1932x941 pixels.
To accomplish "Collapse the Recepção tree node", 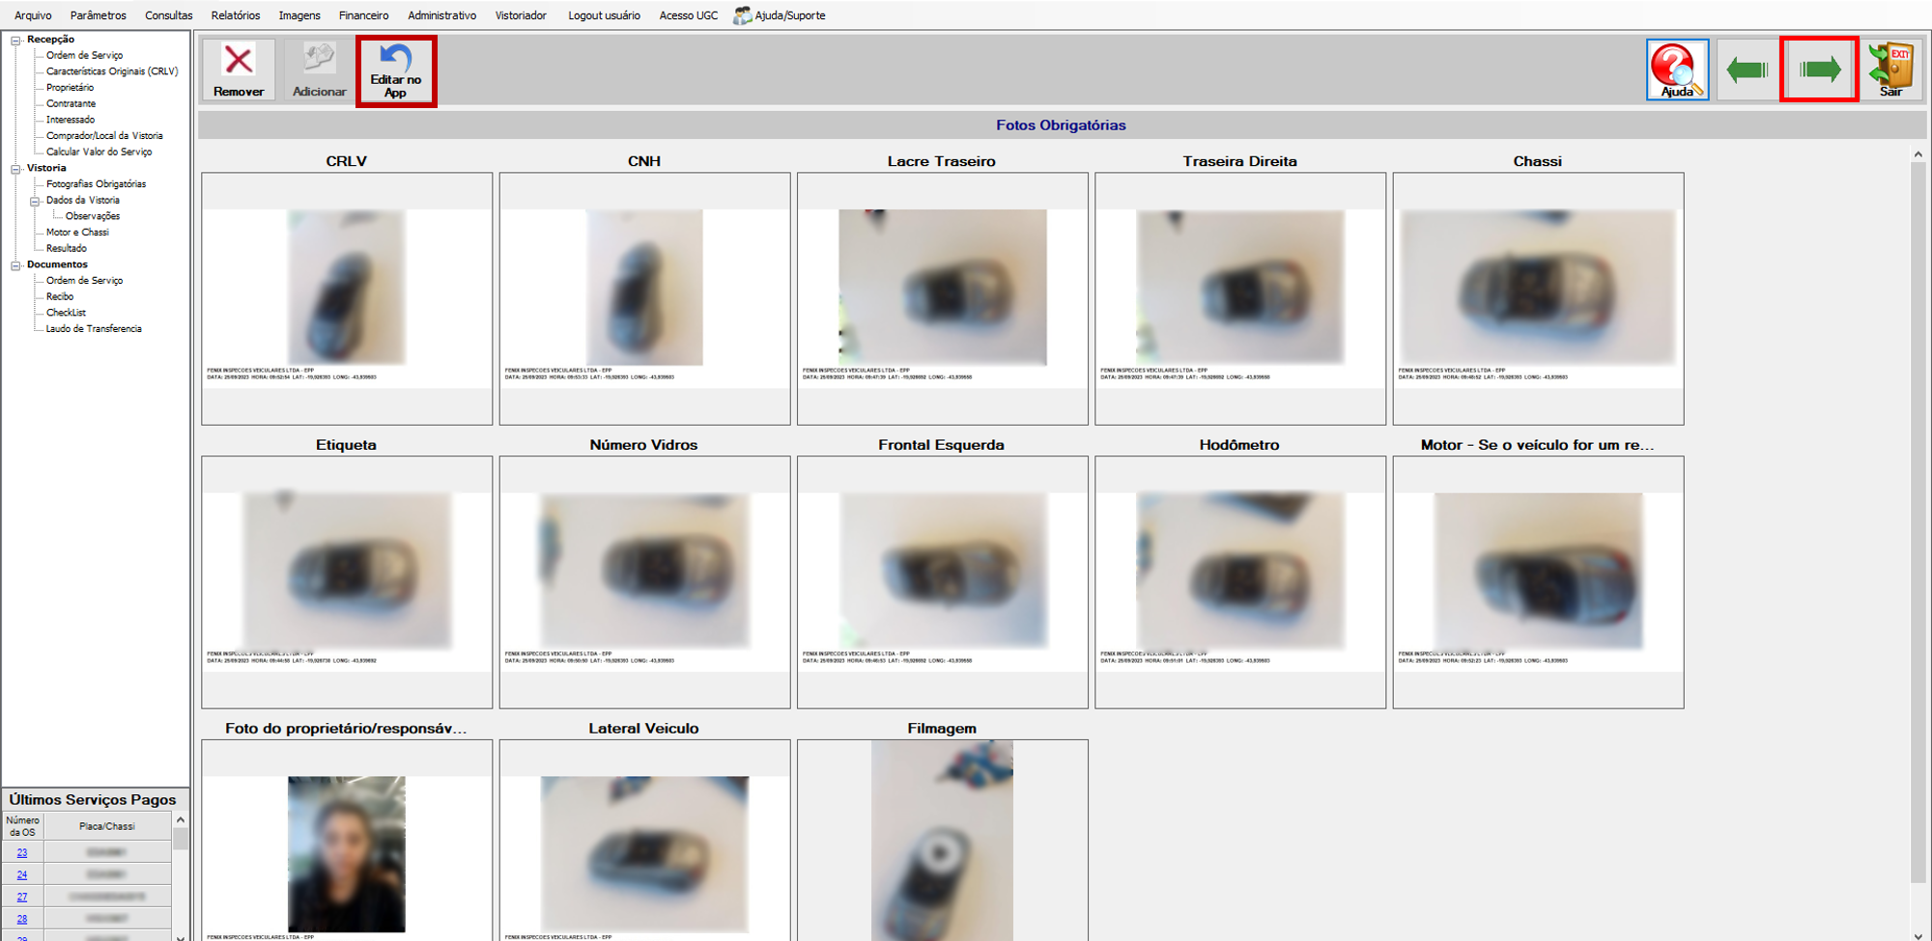I will point(15,40).
